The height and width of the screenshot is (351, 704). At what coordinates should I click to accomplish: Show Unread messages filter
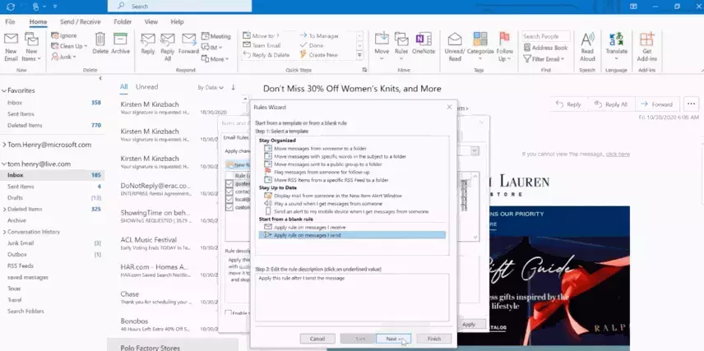[x=147, y=86]
